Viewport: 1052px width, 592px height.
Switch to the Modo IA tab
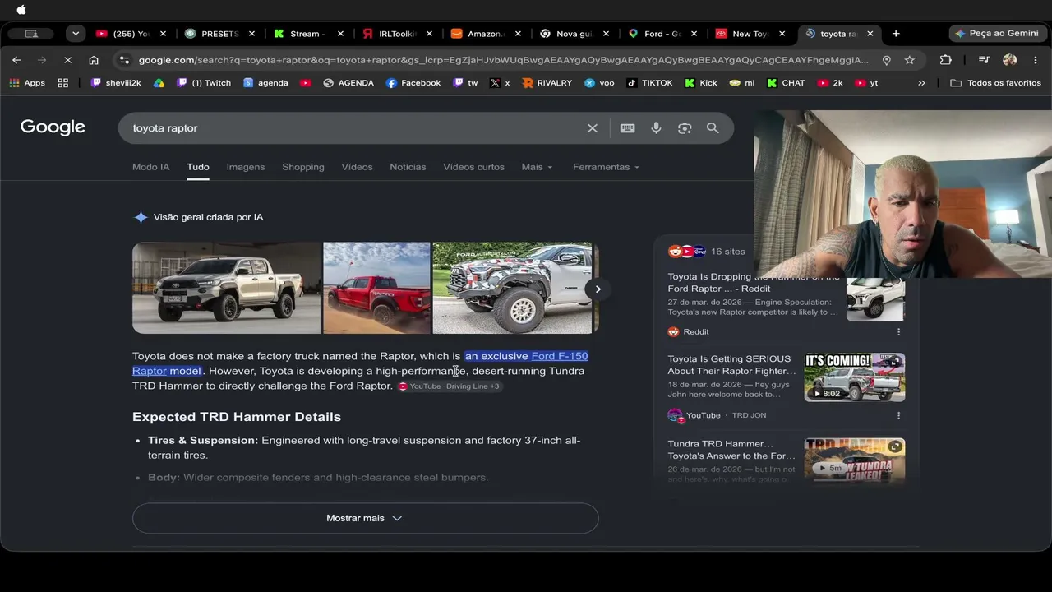point(150,167)
